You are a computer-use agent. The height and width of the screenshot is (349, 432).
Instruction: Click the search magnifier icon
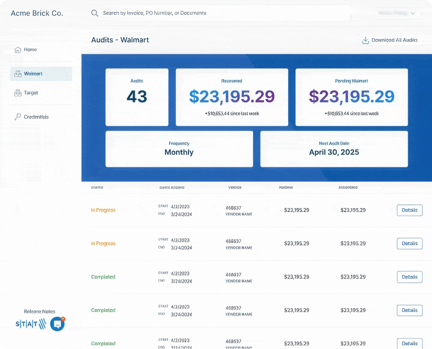(x=94, y=13)
